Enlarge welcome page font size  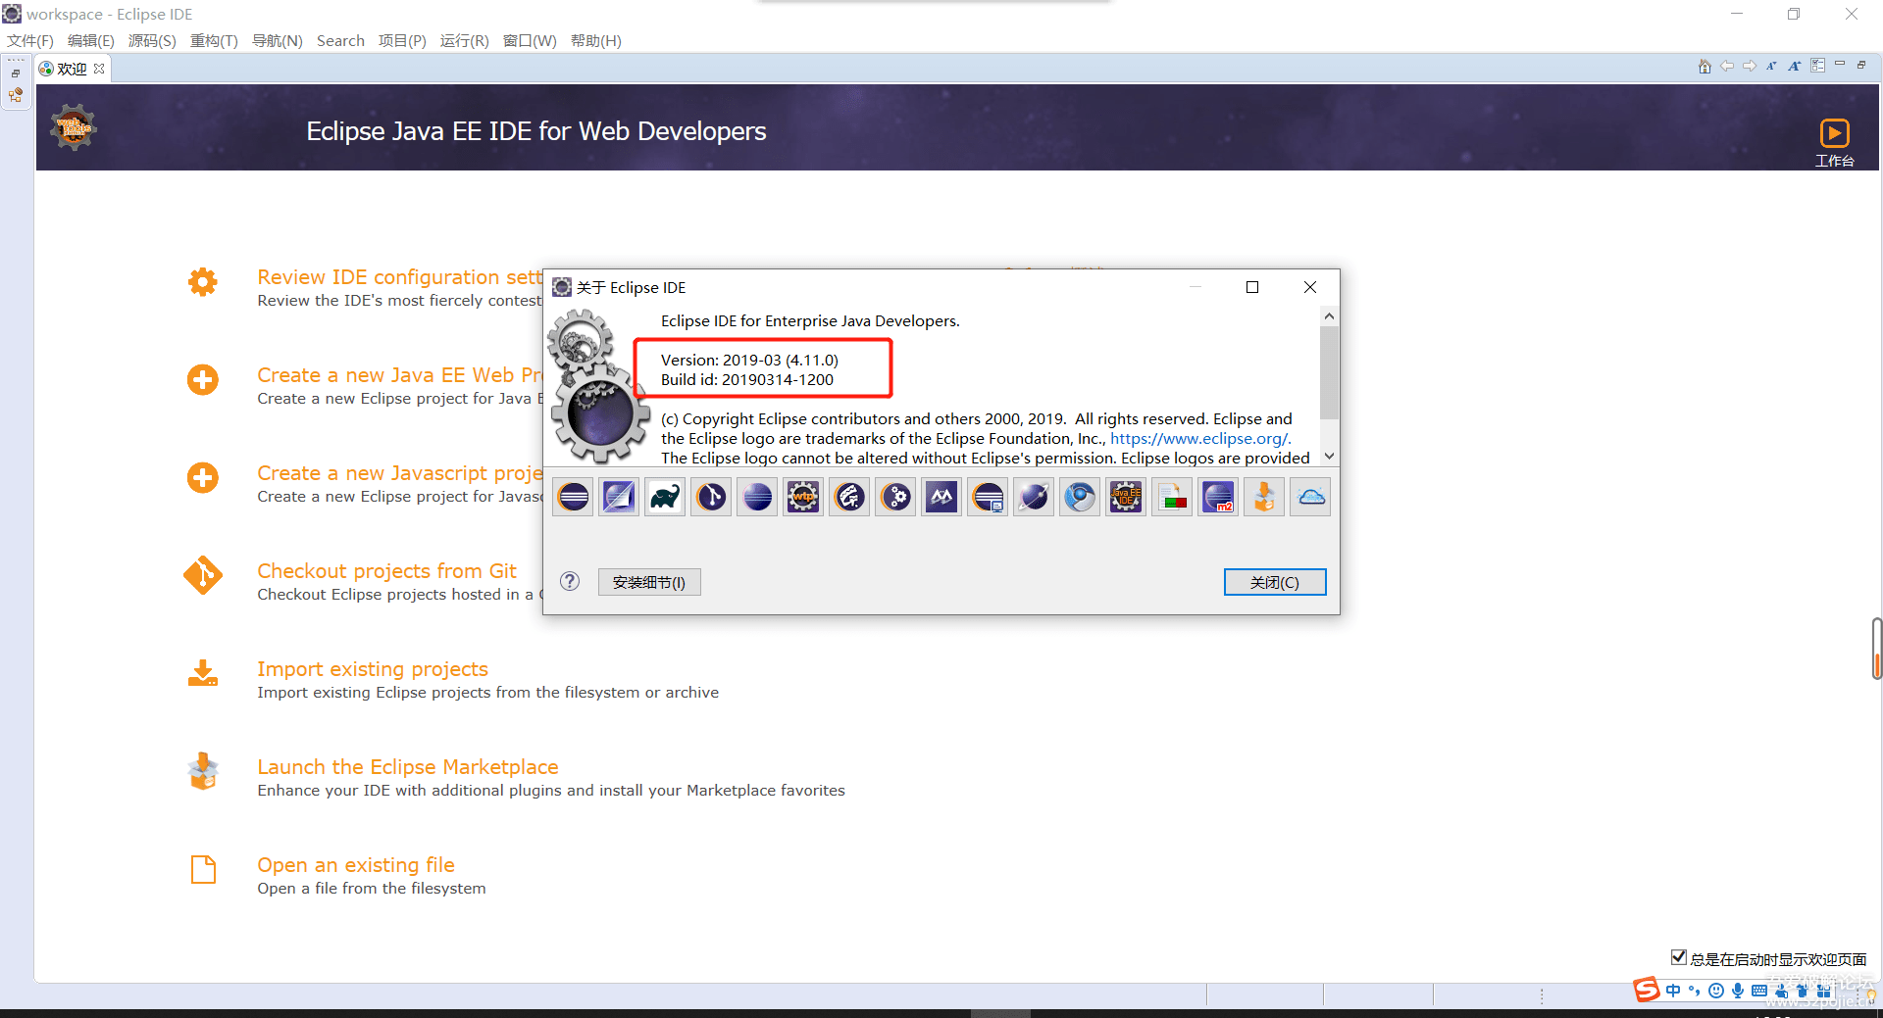tap(1794, 66)
